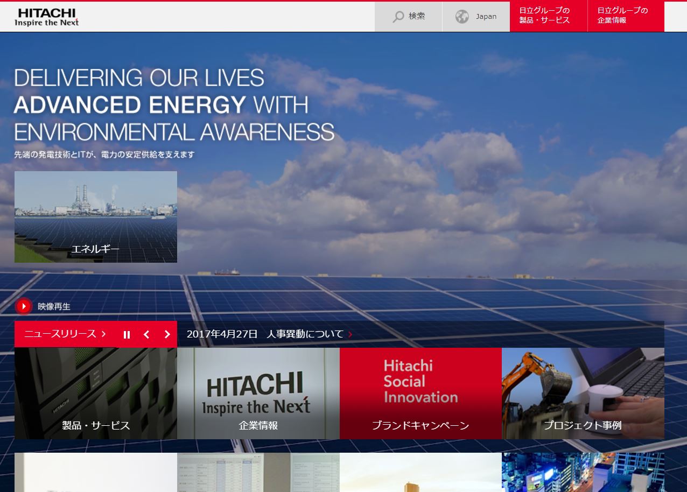Screen dimensions: 687x492
Task: Open the 日立グループの企業情報 menu
Action: (626, 16)
